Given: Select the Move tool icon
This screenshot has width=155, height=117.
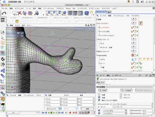Looking at the screenshot, I should click(20, 13).
